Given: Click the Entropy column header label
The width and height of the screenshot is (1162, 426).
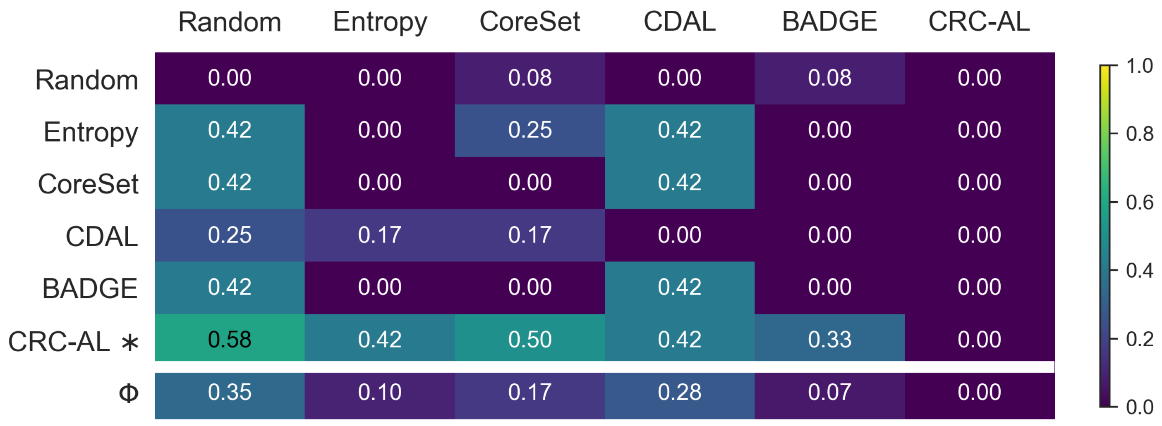Looking at the screenshot, I should pyautogui.click(x=379, y=21).
